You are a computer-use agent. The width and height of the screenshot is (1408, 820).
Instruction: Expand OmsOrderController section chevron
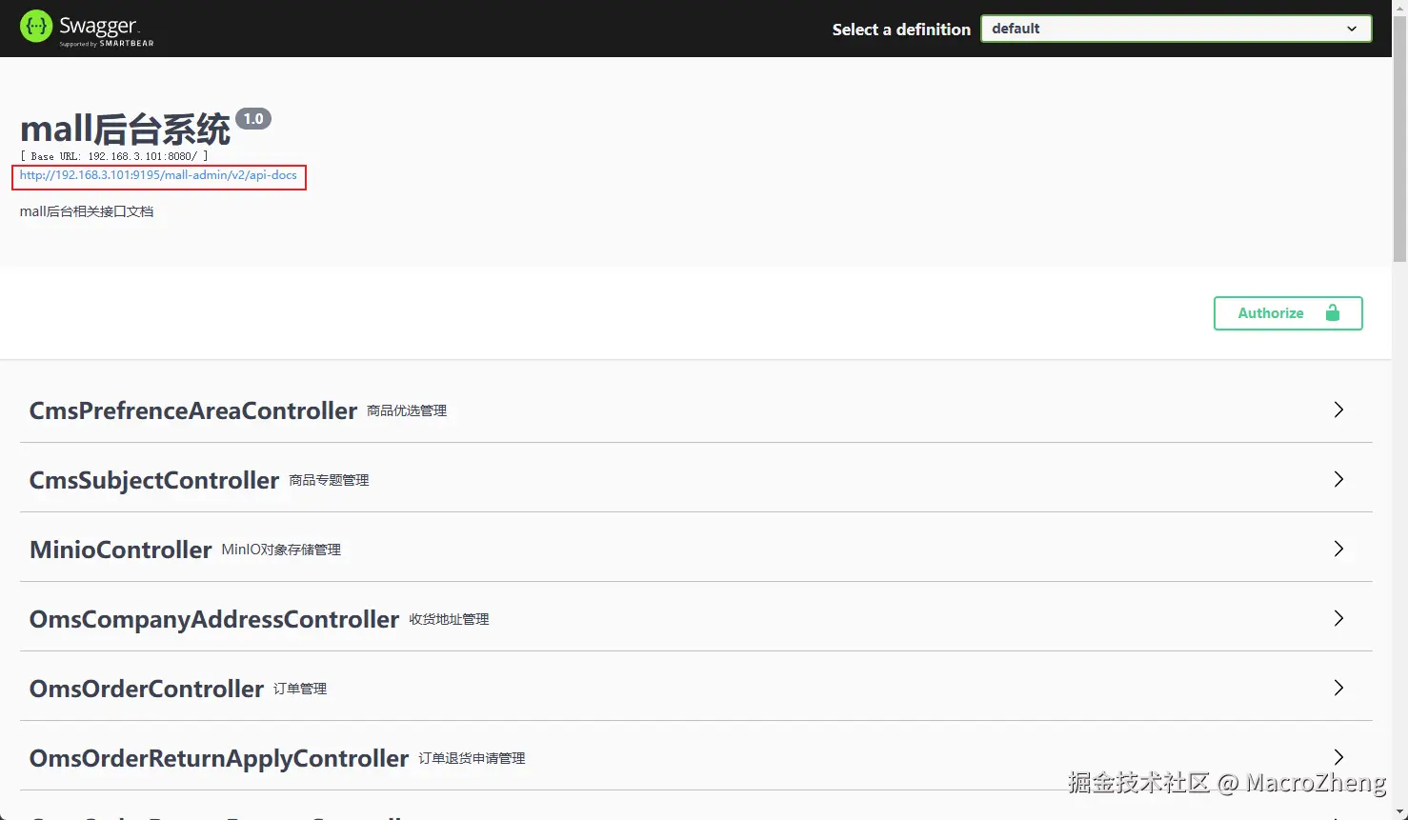[x=1338, y=688]
